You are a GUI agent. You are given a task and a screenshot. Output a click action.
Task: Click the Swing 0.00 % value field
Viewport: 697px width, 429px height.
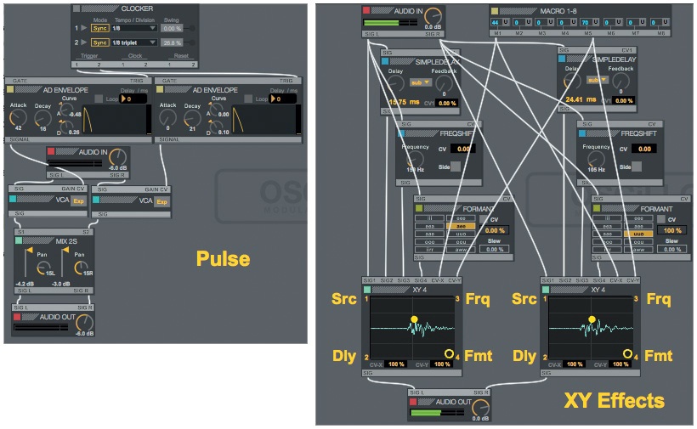tap(172, 28)
